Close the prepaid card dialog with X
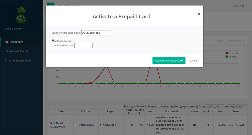This screenshot has width=252, height=135. 199,14
